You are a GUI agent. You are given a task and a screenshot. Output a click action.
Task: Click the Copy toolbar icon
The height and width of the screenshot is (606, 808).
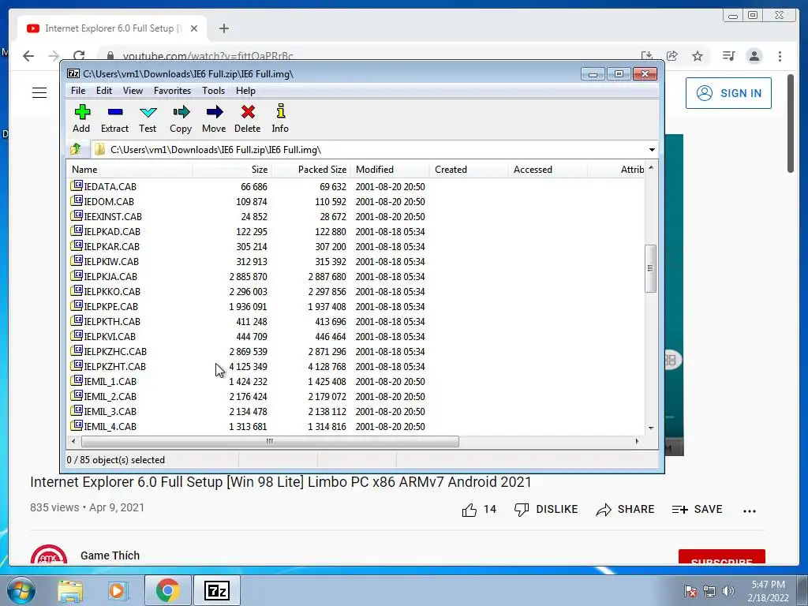point(181,118)
